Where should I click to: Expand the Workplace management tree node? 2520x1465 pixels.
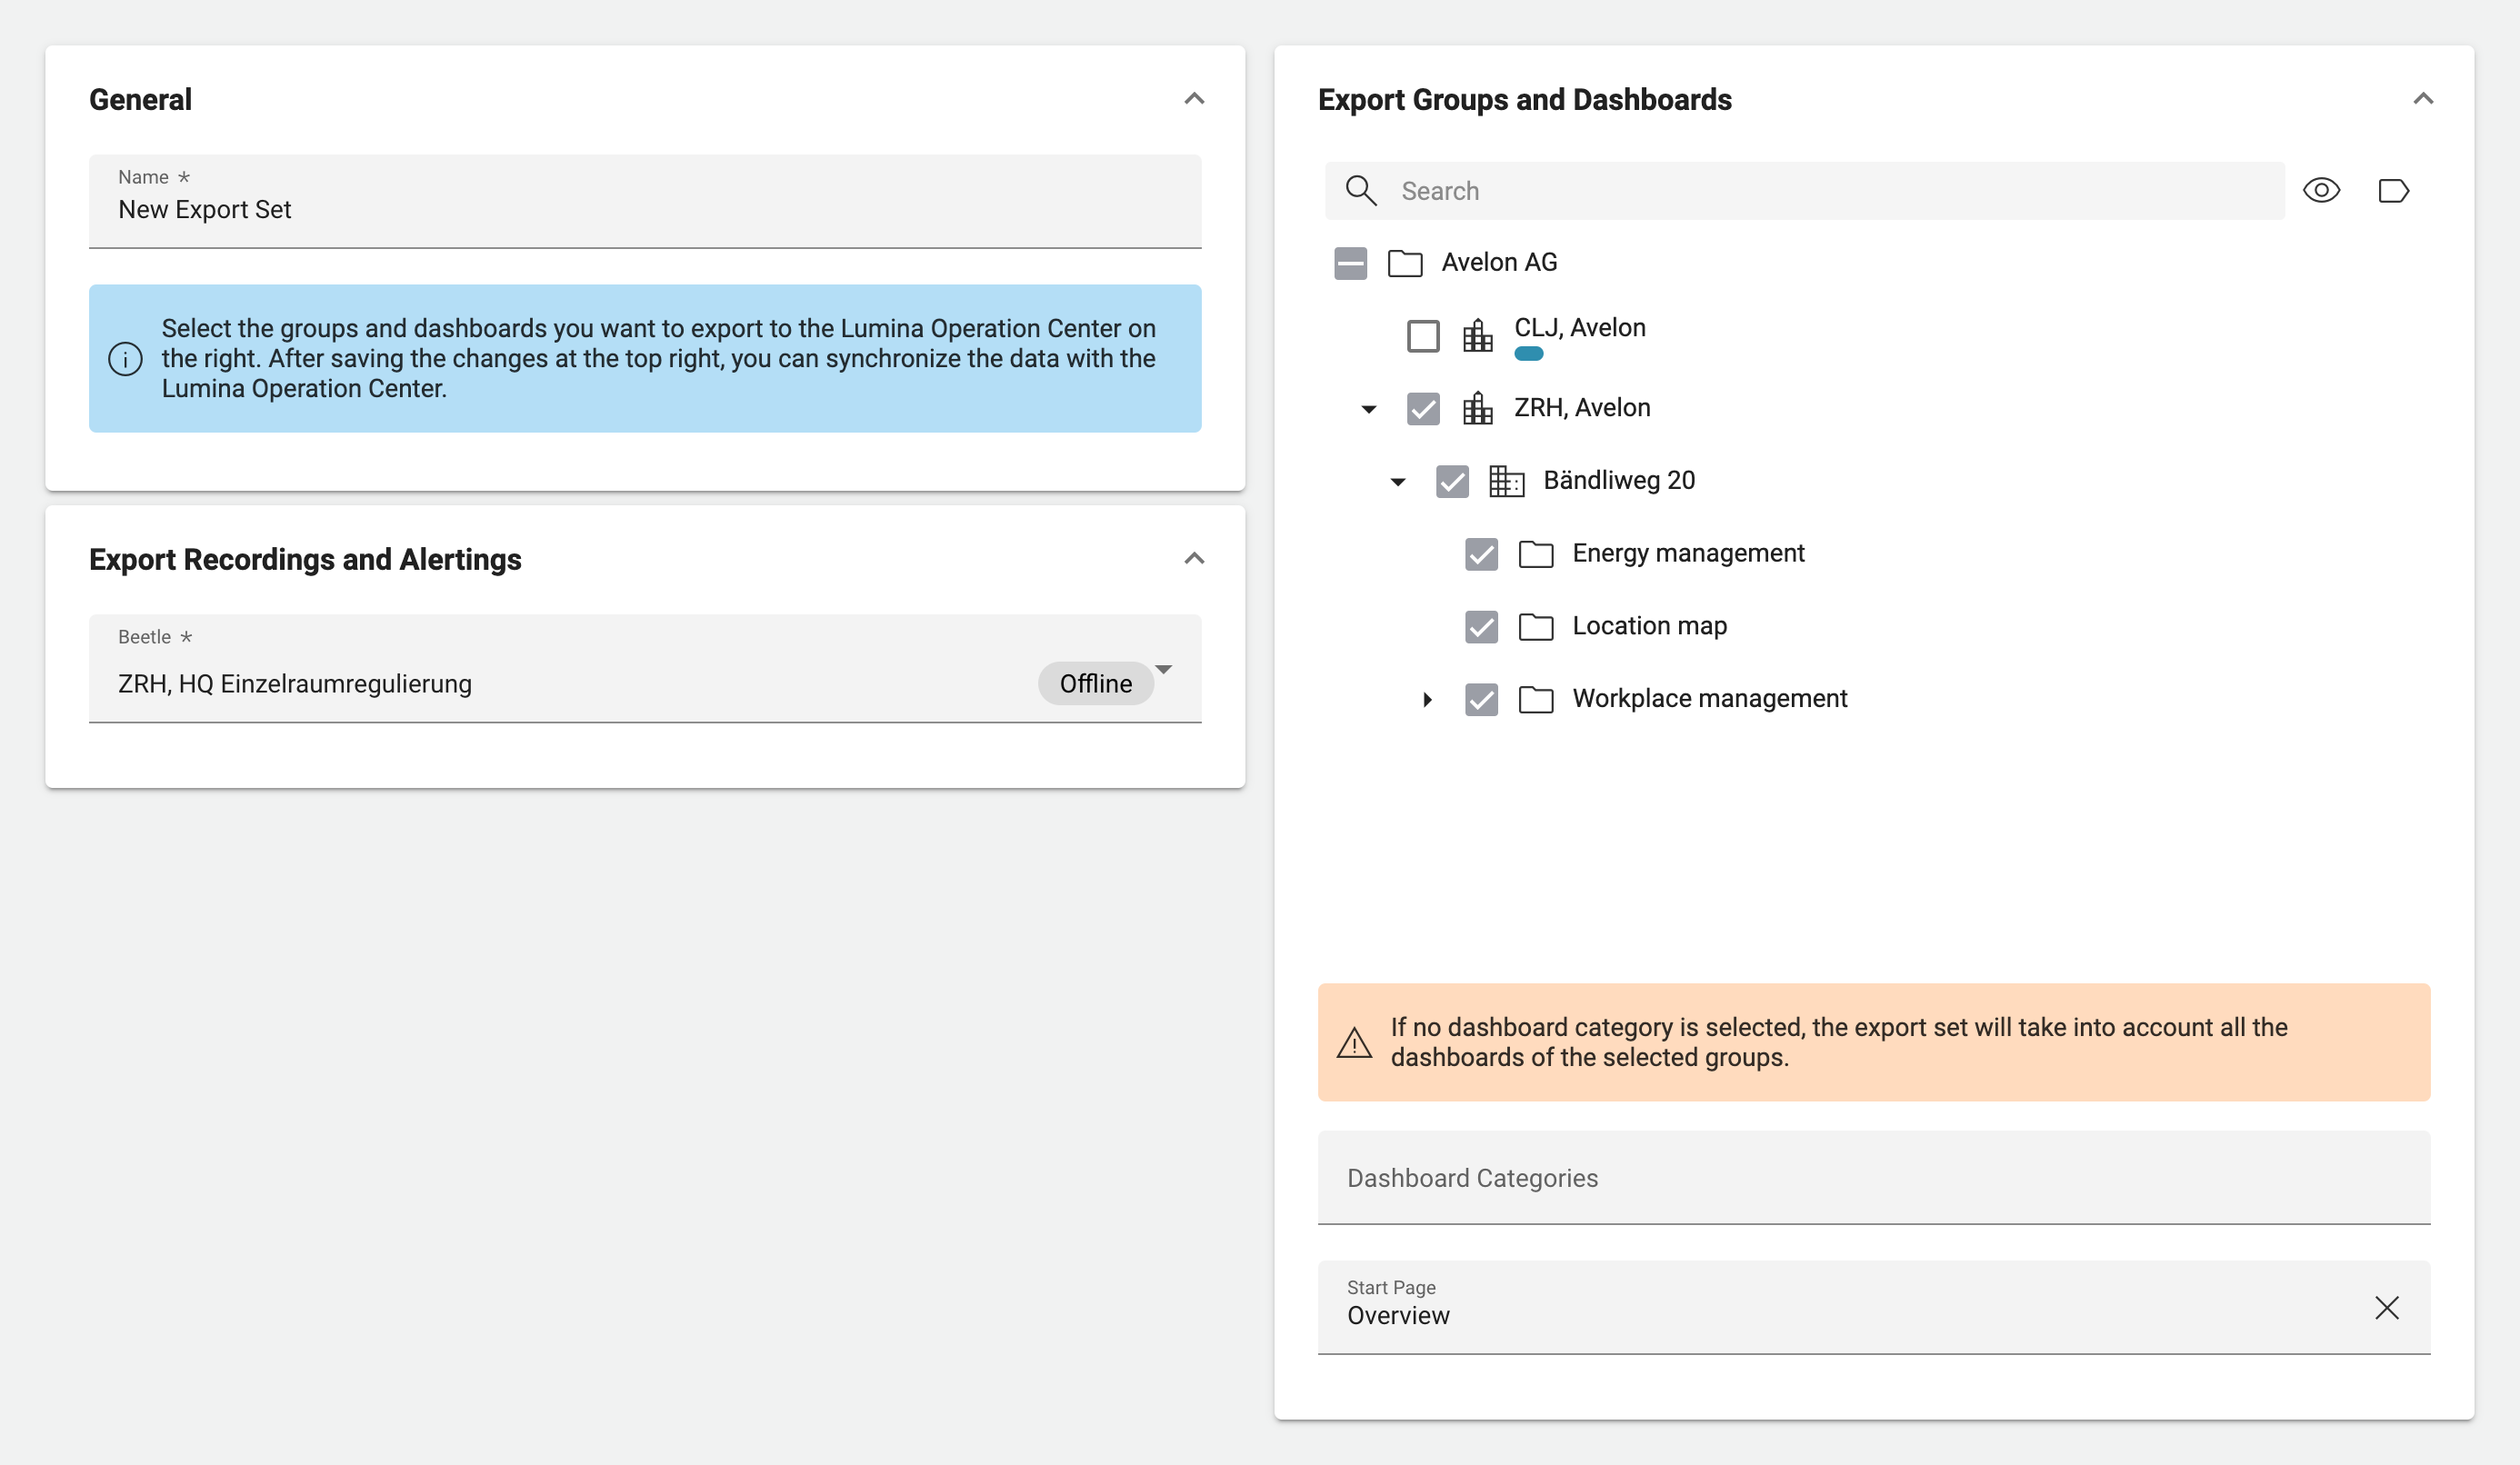pyautogui.click(x=1428, y=700)
